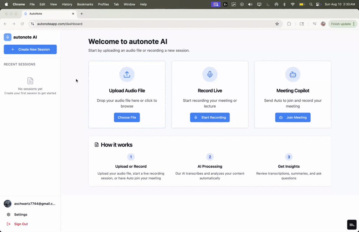Viewport: 359px width, 232px height.
Task: Toggle the Wi-Fi status in the menu bar
Action: click(x=293, y=4)
